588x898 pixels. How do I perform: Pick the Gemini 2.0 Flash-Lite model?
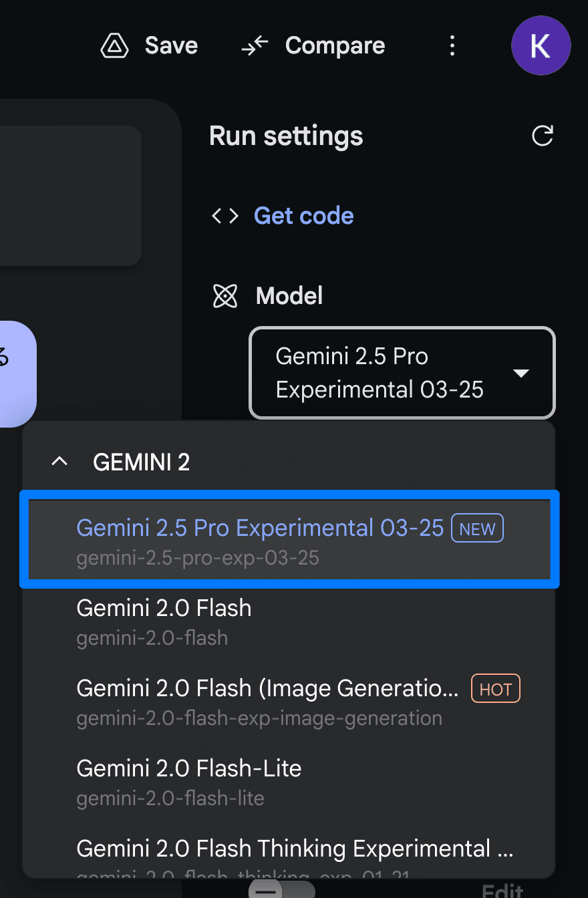[x=189, y=768]
